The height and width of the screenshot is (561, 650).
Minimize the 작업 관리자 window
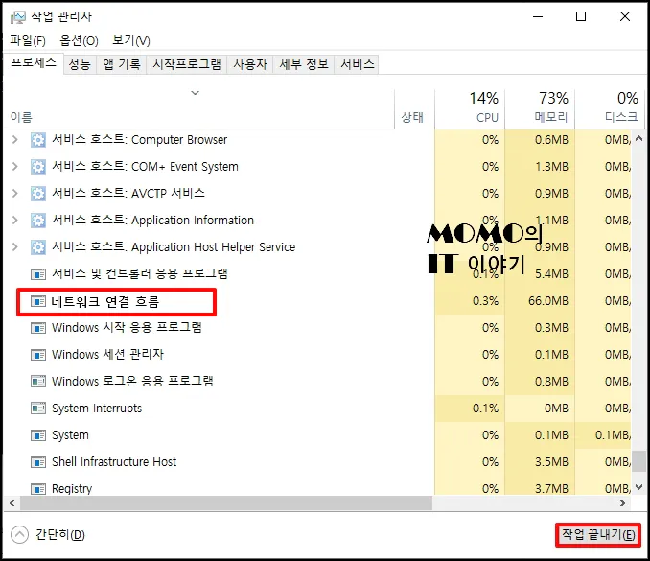click(x=538, y=16)
